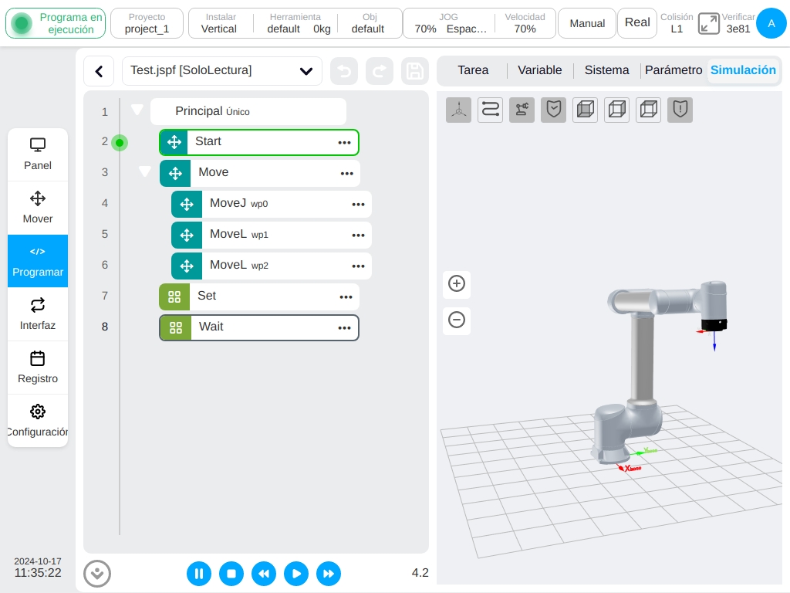Open the Panel sidebar section
Image resolution: width=790 pixels, height=593 pixels.
click(x=38, y=154)
